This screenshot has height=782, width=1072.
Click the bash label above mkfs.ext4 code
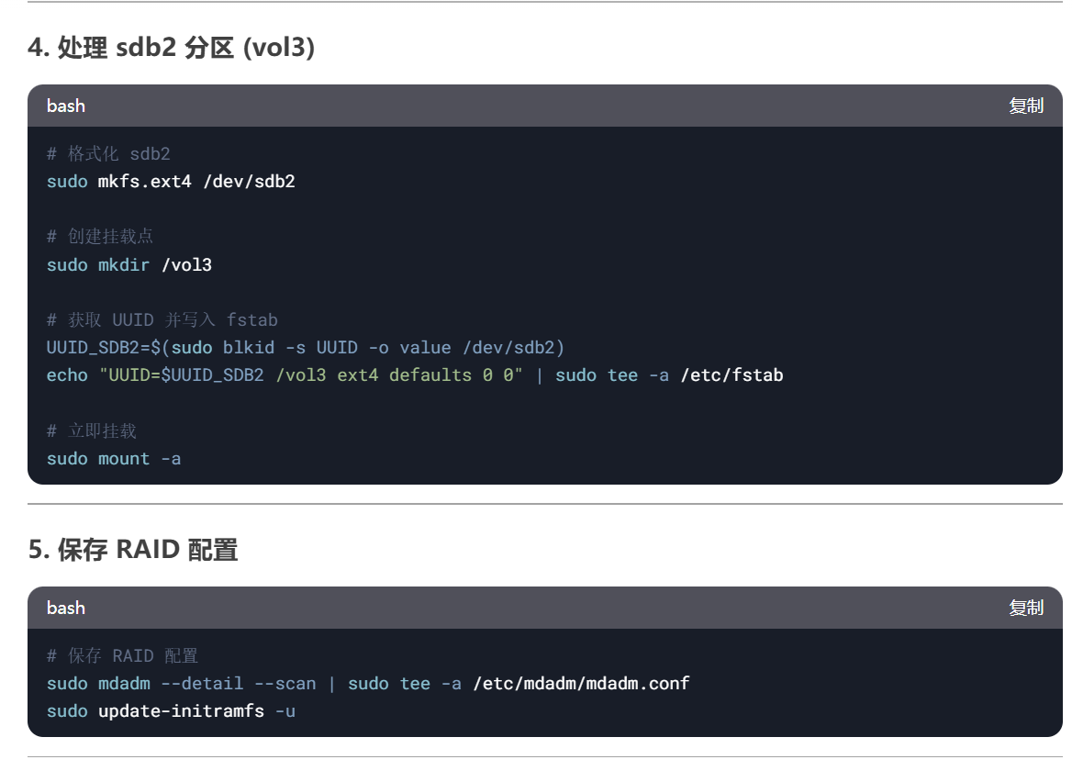point(66,106)
